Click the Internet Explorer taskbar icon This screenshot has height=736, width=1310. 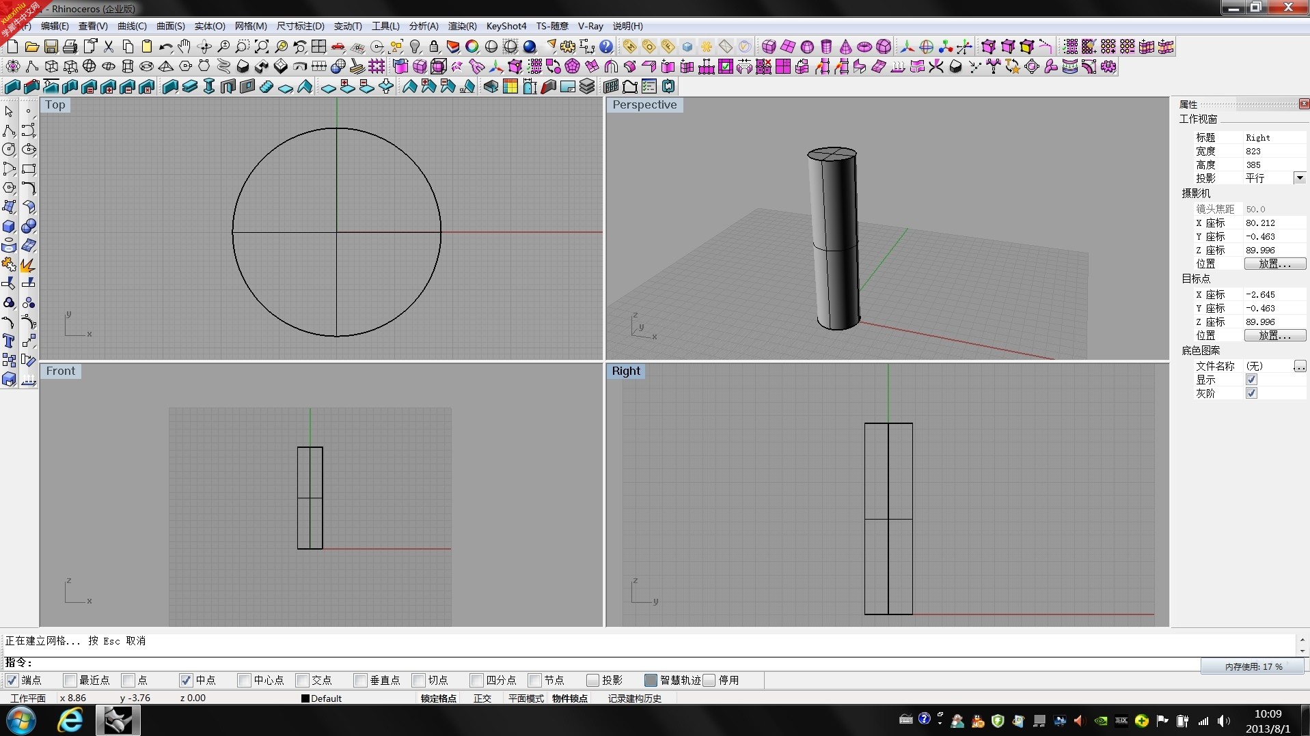tap(70, 720)
